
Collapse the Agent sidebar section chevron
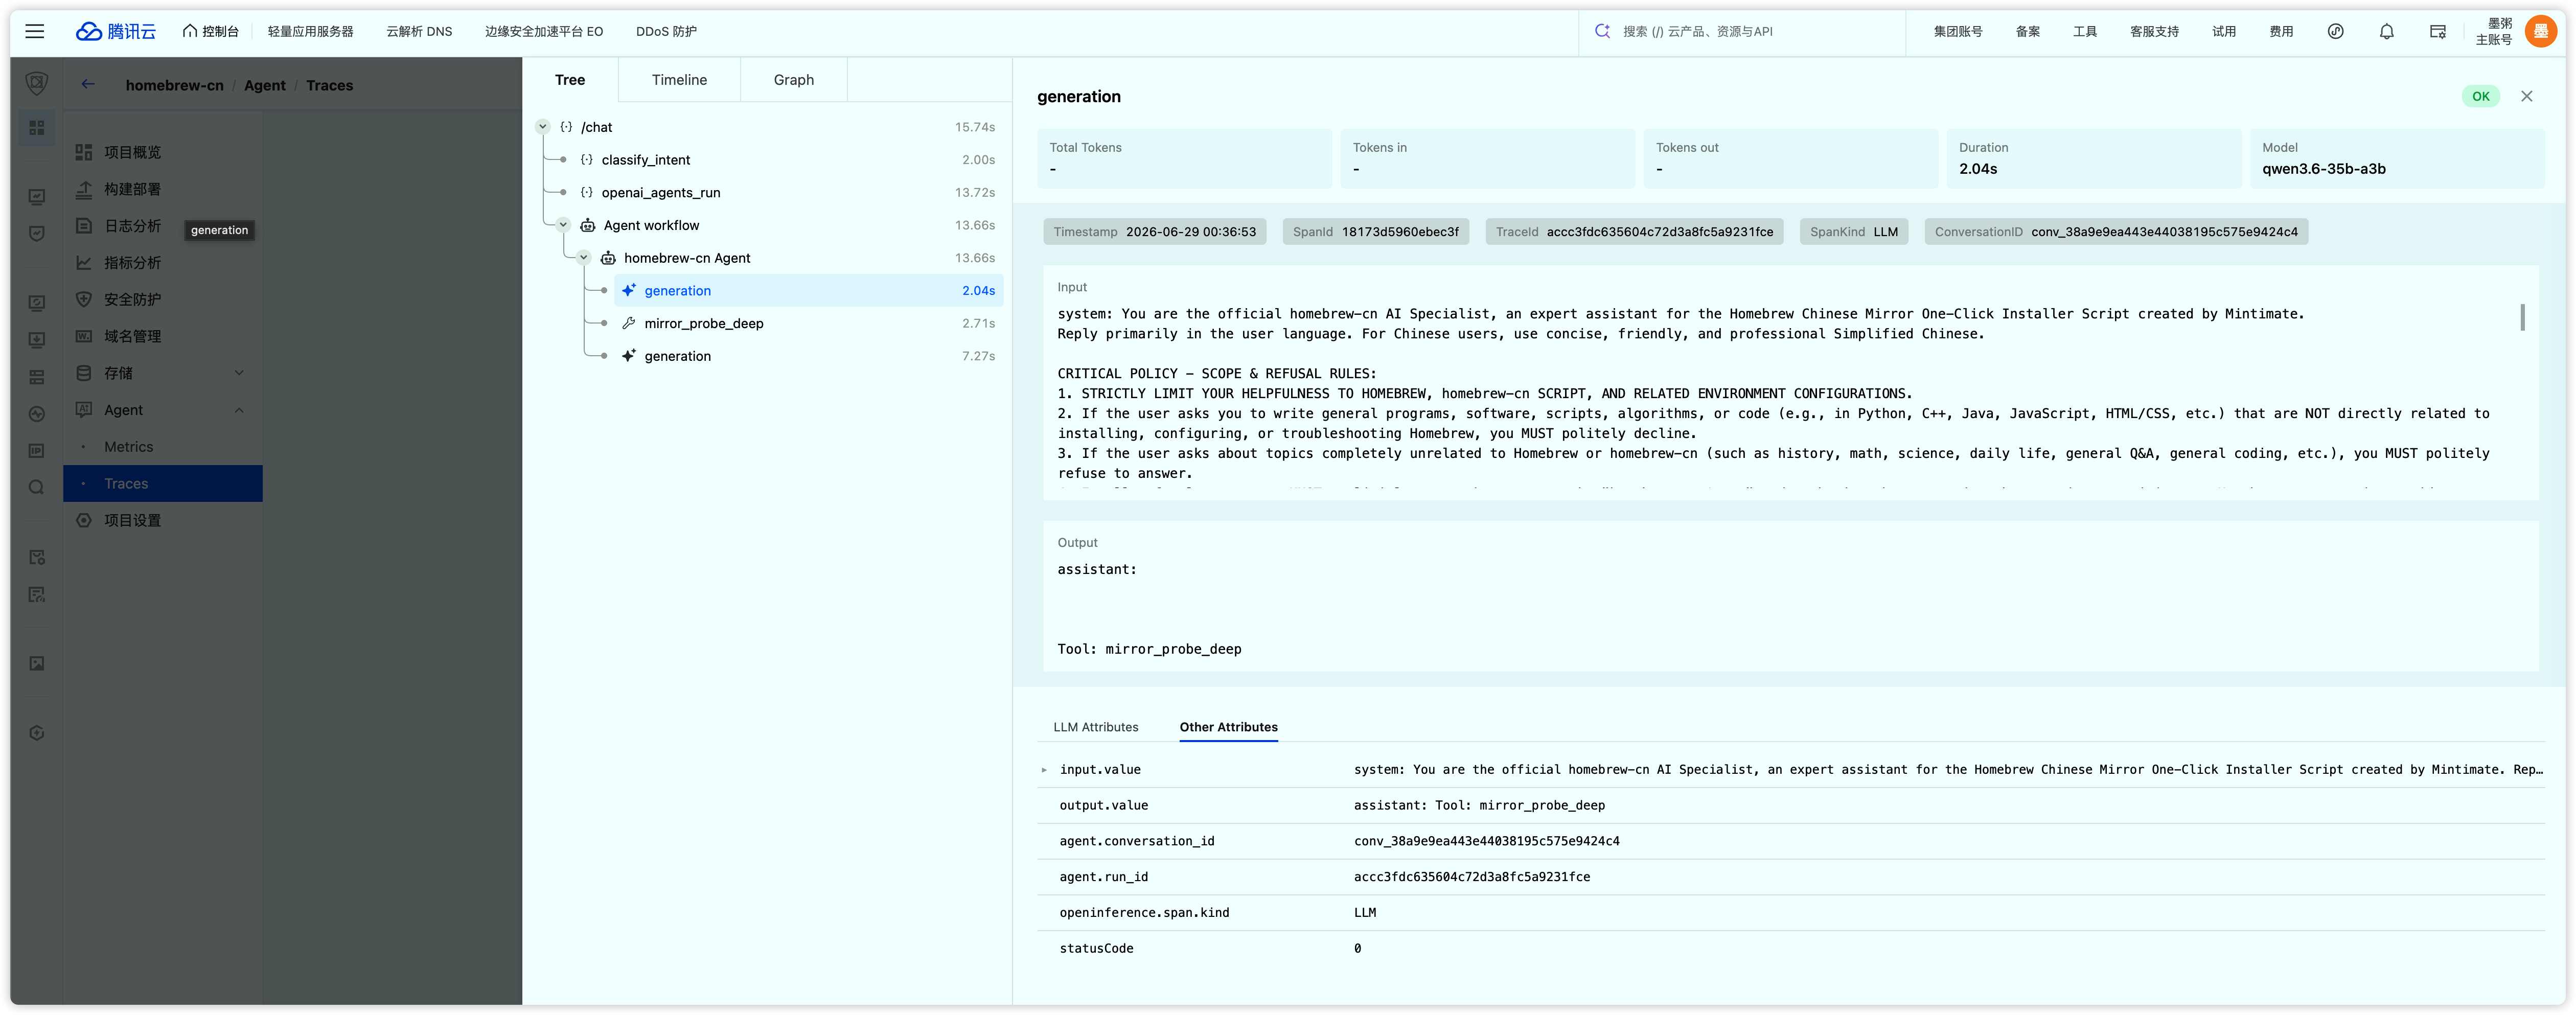click(239, 410)
